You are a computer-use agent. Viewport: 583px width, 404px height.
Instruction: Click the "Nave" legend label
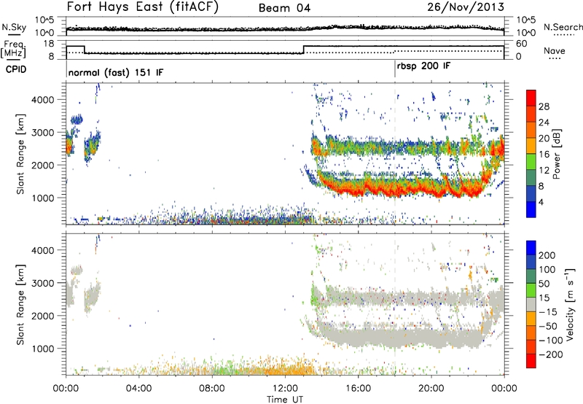pyautogui.click(x=554, y=50)
